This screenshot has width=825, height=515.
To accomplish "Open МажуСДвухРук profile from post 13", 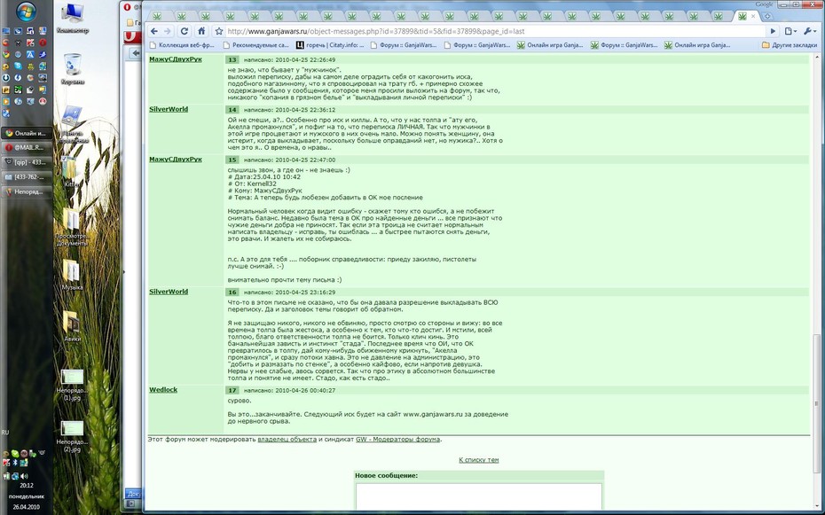I will point(176,59).
